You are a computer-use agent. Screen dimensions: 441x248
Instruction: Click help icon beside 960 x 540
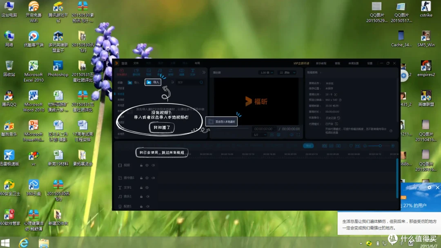tap(340, 100)
